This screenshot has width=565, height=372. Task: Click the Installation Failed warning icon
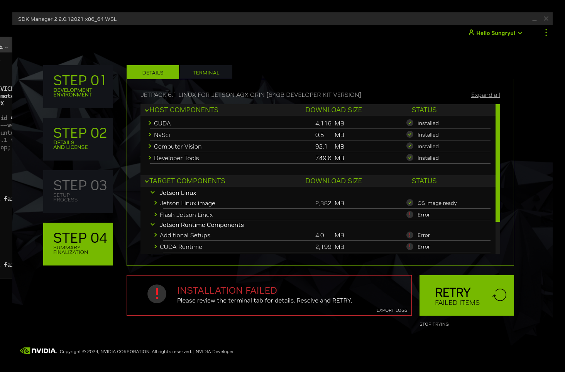click(x=157, y=294)
